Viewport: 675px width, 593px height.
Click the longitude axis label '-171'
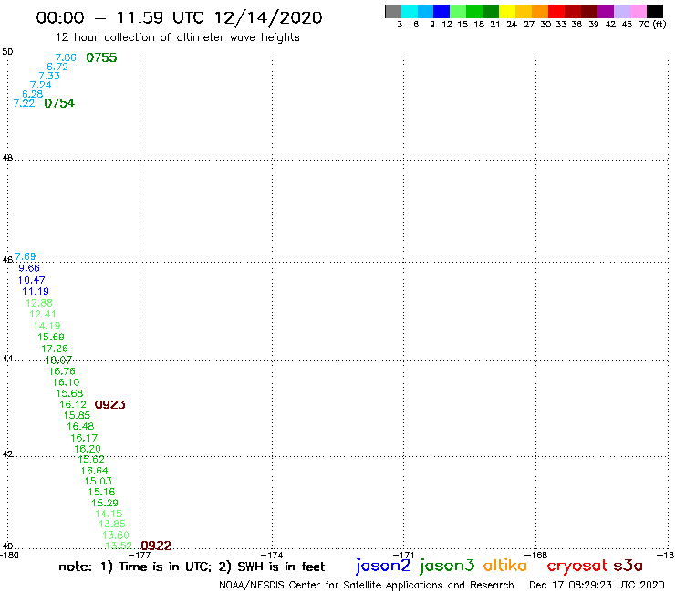403,556
